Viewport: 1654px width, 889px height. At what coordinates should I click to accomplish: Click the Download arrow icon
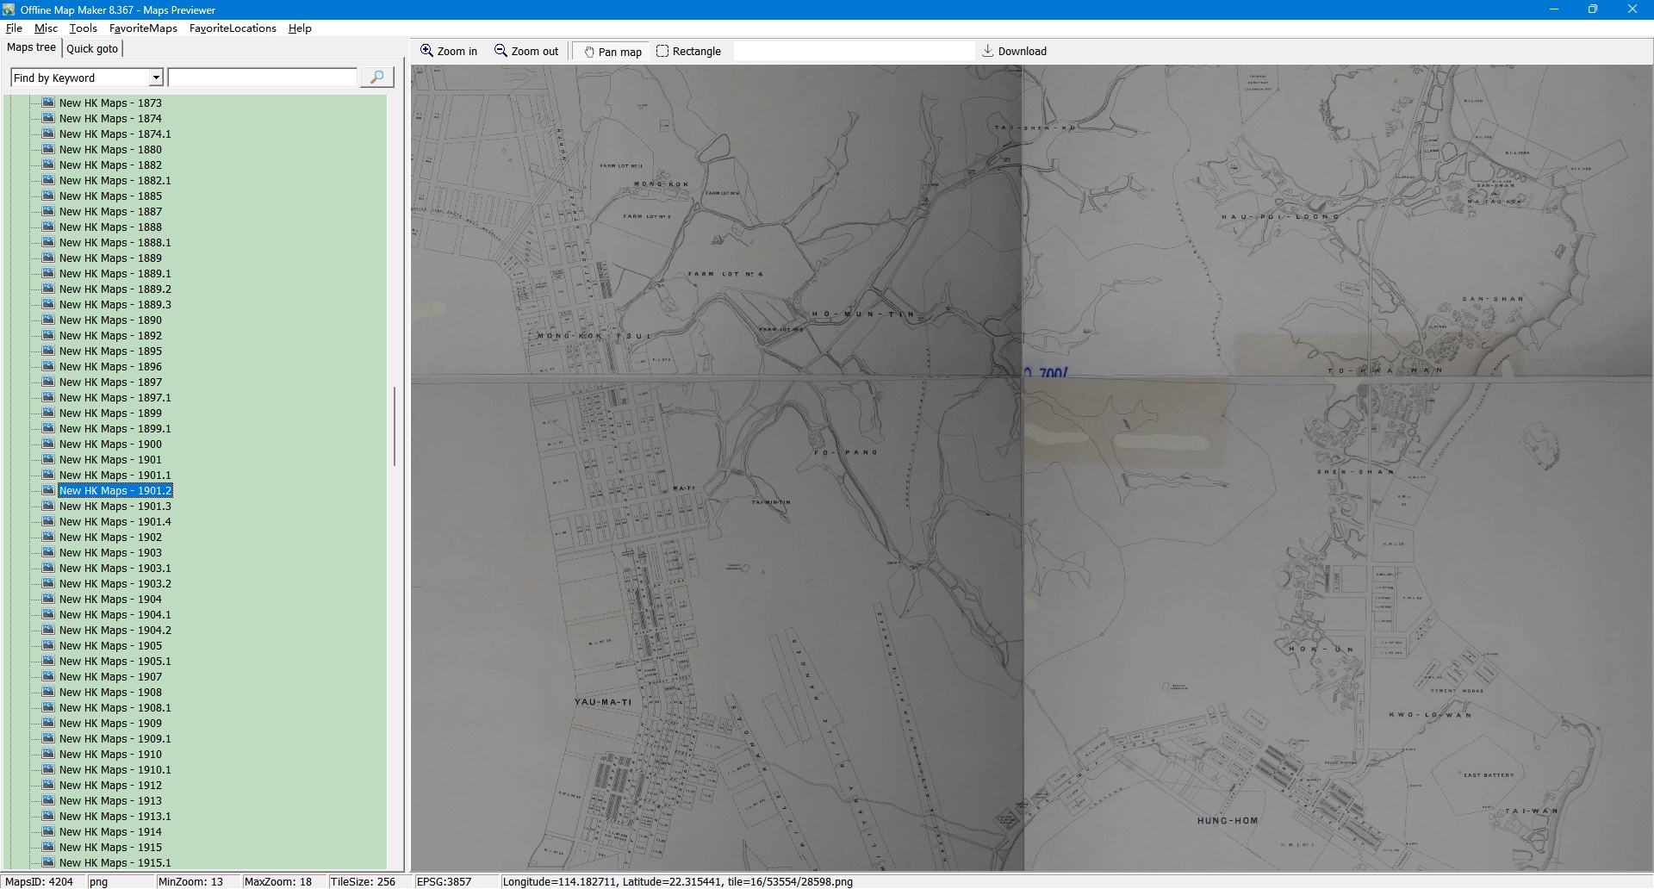coord(988,51)
